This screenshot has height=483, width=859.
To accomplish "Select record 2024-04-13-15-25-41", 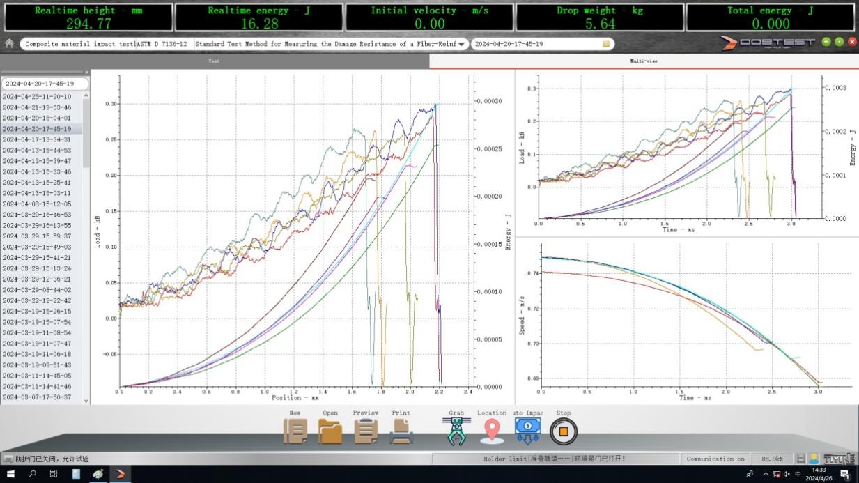I will (x=42, y=183).
